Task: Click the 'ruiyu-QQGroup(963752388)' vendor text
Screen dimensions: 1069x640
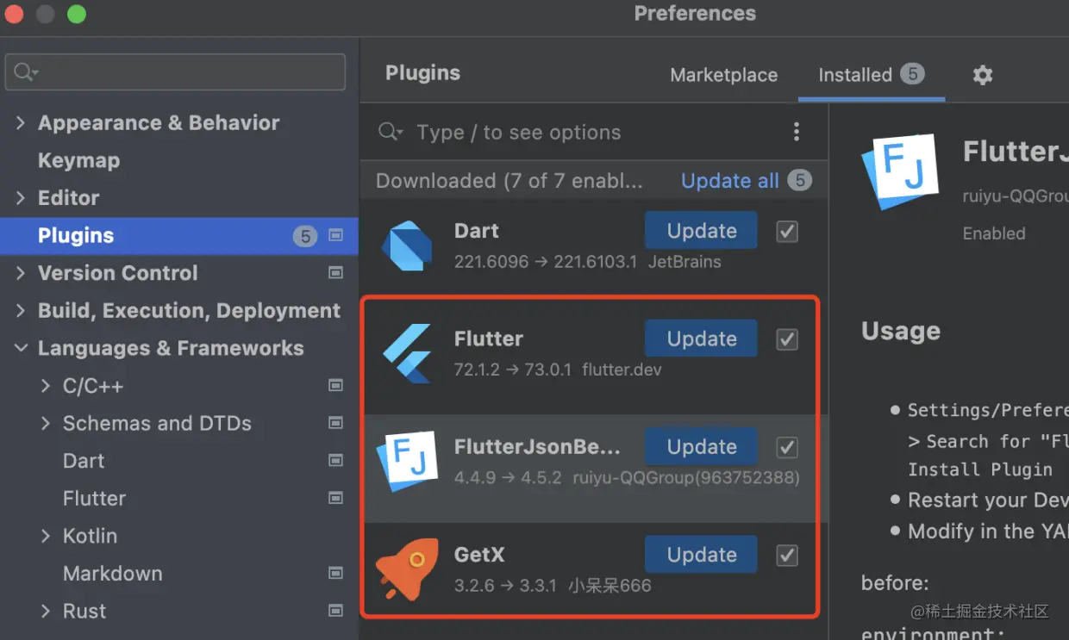Action: pyautogui.click(x=686, y=477)
